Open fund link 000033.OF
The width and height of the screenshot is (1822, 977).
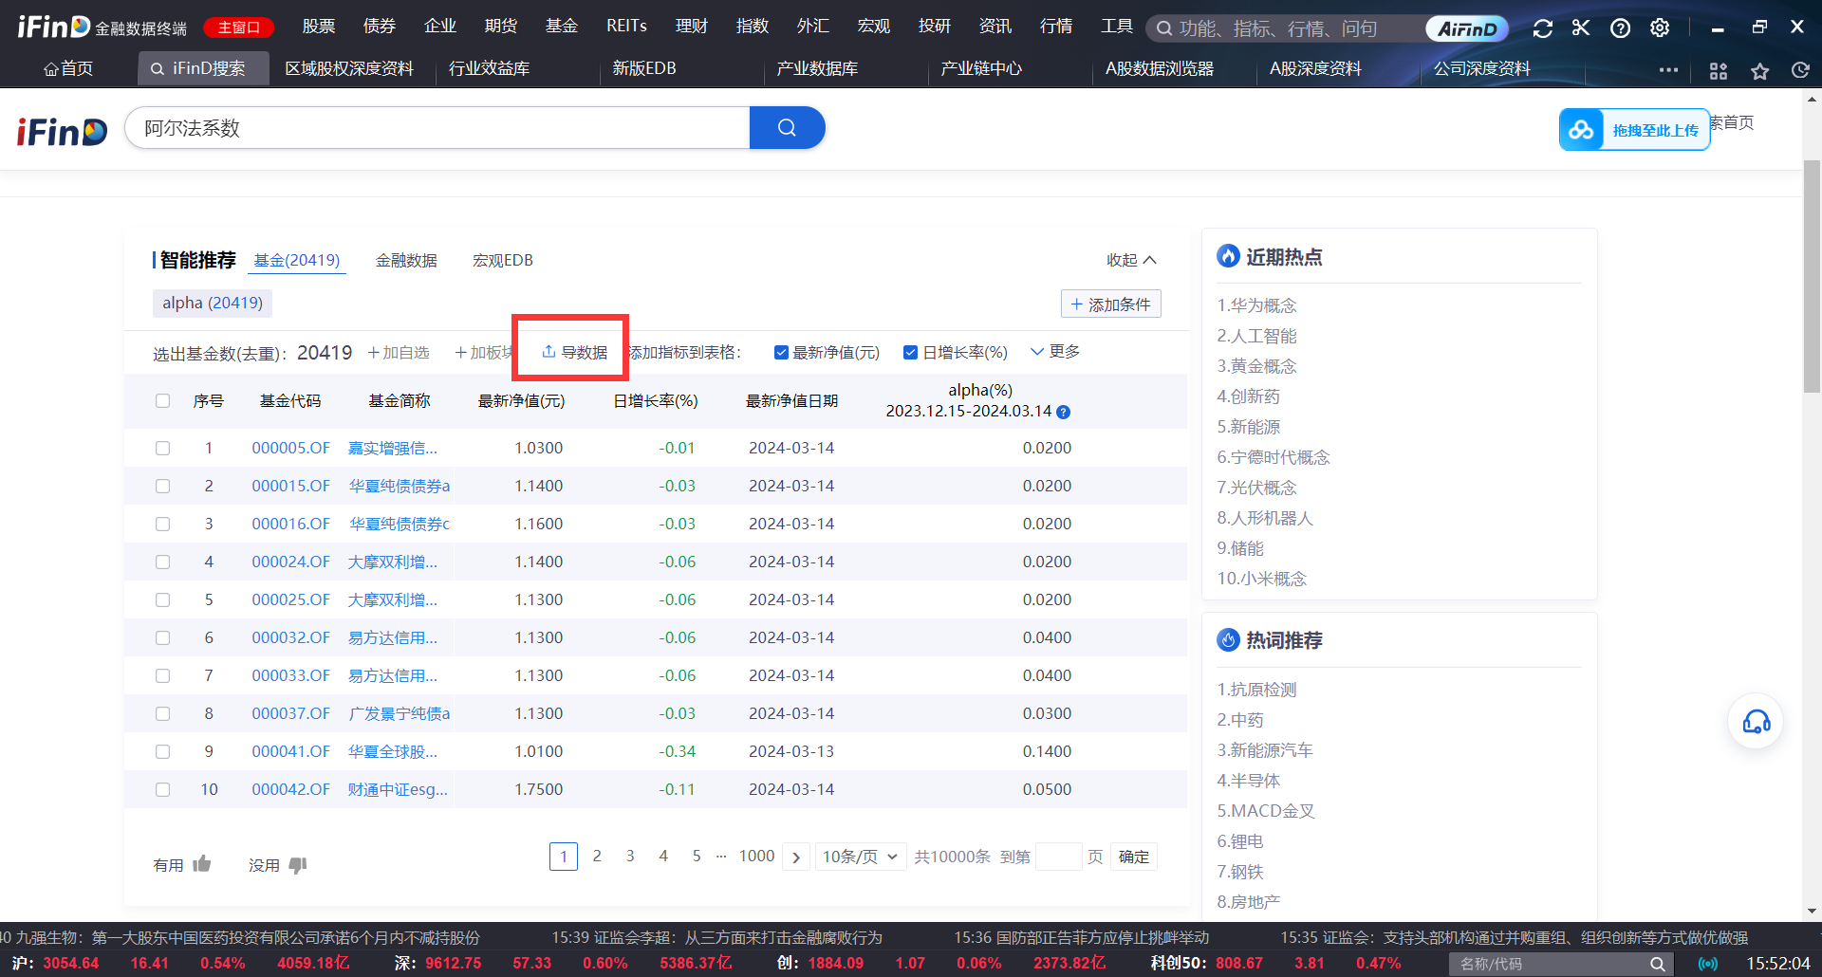coord(290,675)
